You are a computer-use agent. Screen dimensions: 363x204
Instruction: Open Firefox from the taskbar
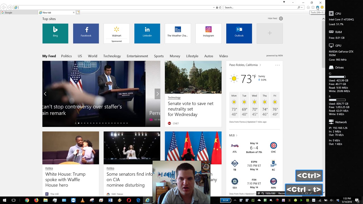click(x=36, y=200)
